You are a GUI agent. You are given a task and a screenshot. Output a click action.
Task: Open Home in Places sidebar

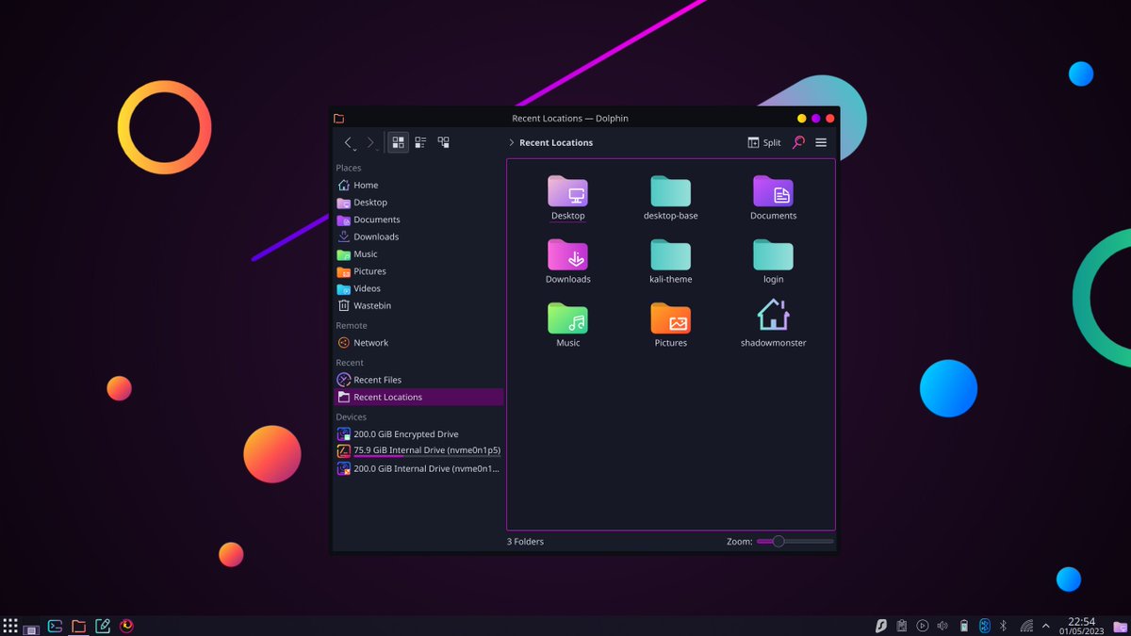tap(418, 185)
